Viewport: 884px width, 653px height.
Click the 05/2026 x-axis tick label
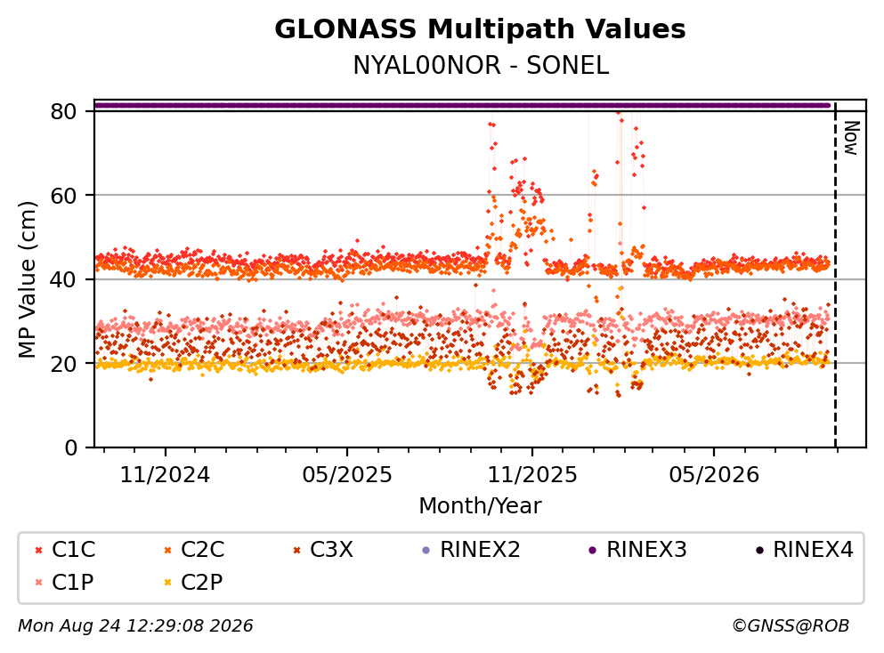click(714, 475)
